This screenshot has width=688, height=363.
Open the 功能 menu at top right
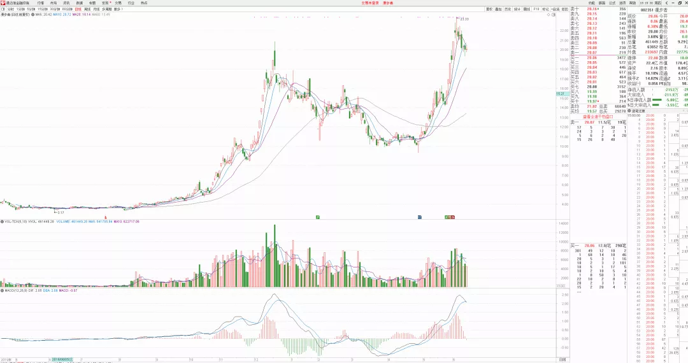(591, 3)
